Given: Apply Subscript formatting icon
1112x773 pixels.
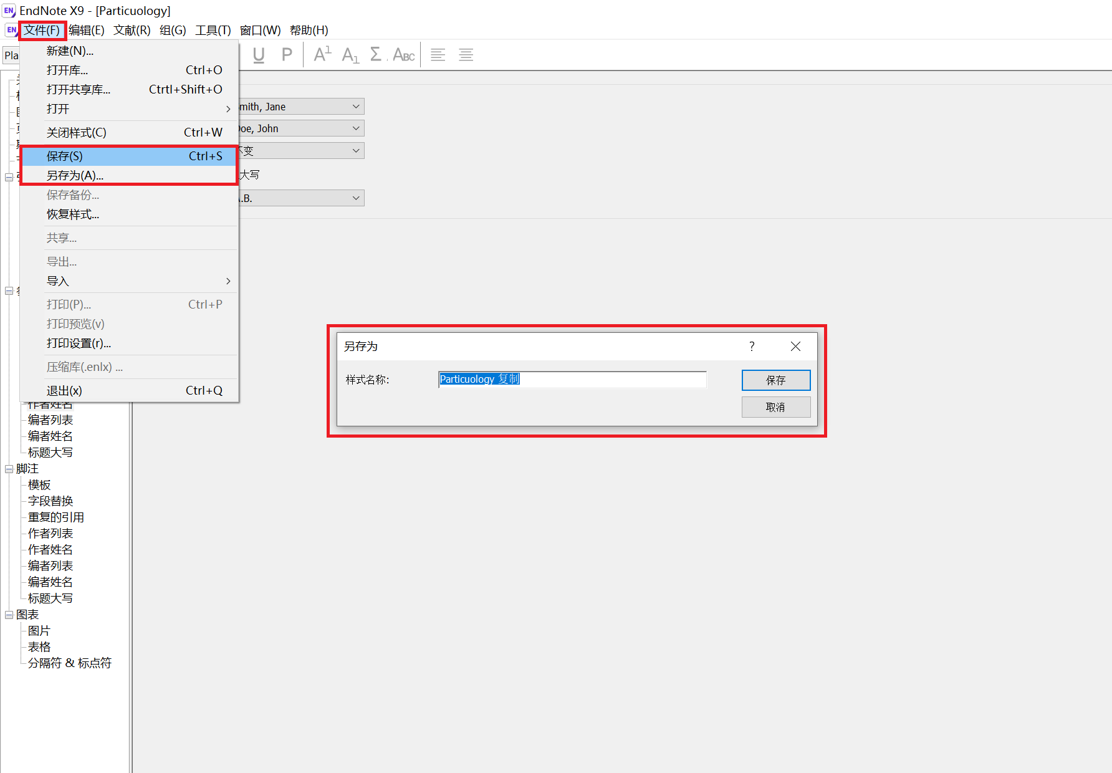Looking at the screenshot, I should [350, 55].
